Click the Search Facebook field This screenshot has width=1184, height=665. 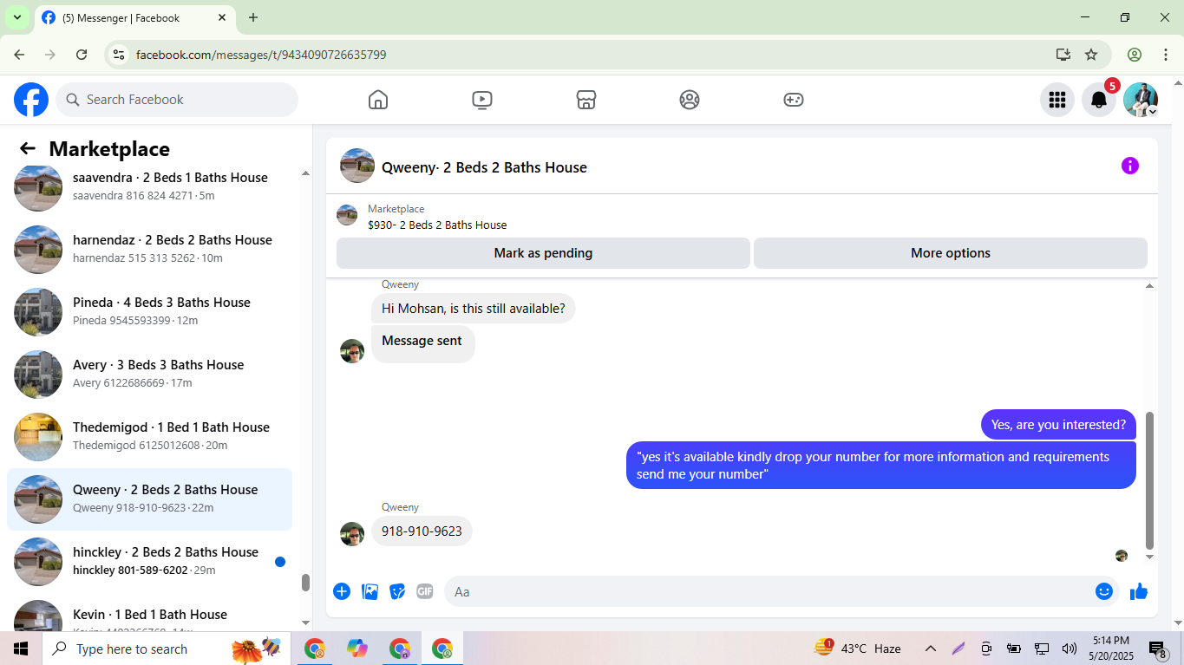coord(177,100)
